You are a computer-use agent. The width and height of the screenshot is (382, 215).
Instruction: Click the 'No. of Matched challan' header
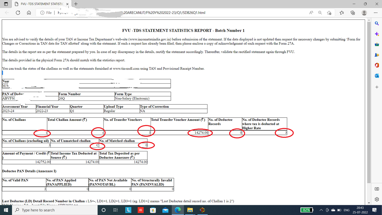[x=117, y=141]
